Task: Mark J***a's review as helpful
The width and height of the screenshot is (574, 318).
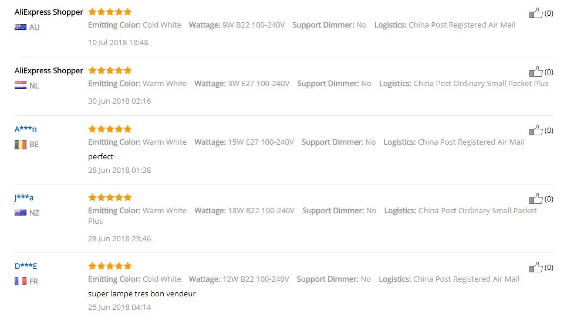Action: click(536, 199)
